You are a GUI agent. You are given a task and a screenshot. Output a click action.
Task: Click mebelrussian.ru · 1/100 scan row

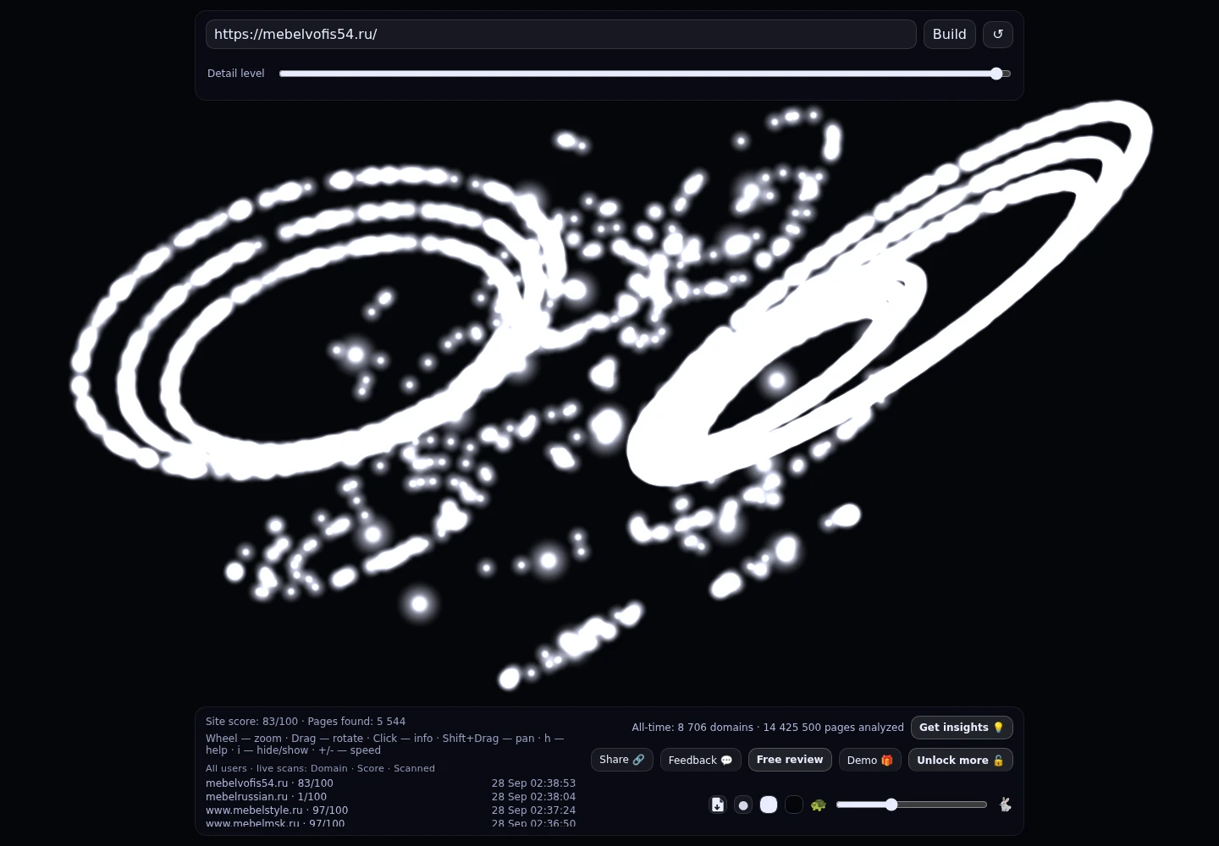[x=390, y=797]
